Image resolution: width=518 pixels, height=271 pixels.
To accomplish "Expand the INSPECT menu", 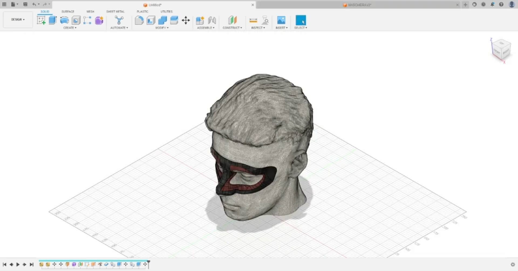I will click(x=258, y=28).
